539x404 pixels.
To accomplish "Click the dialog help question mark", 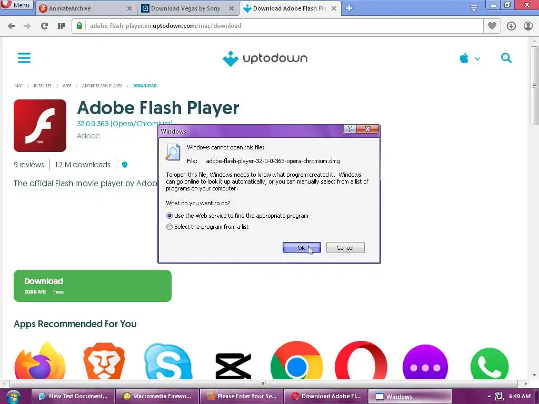I will pos(350,129).
